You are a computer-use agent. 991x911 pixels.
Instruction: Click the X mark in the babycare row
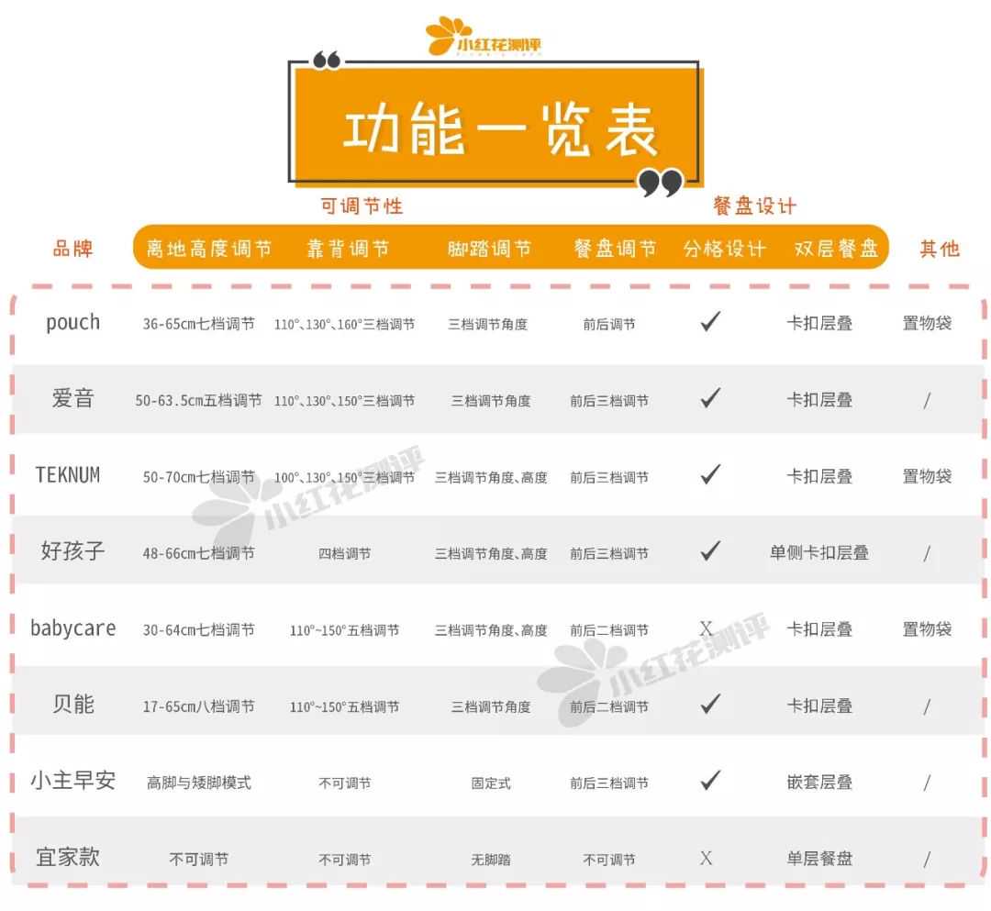[707, 629]
